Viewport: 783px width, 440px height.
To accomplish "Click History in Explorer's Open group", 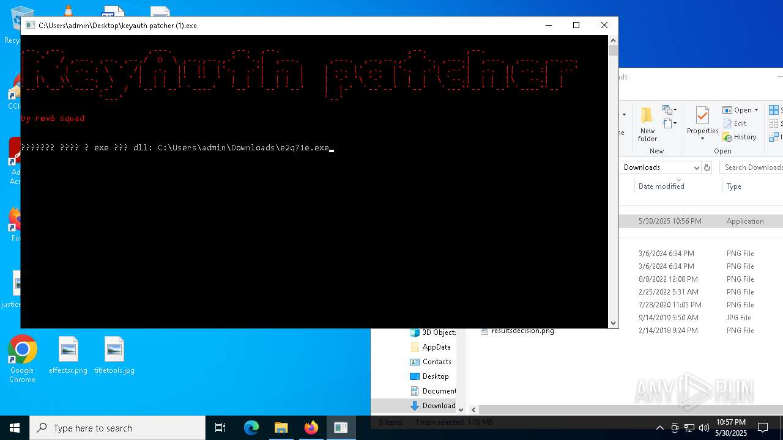I will click(x=740, y=137).
